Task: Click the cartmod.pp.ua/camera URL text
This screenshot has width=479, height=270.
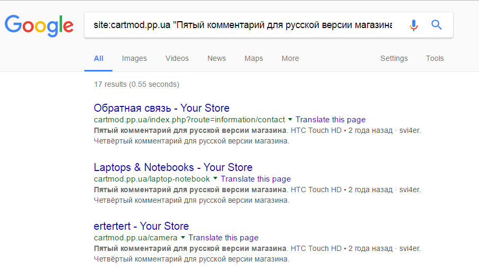Action: click(135, 237)
